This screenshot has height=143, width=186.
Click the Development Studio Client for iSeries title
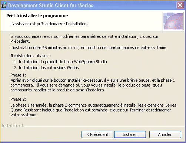51,5
